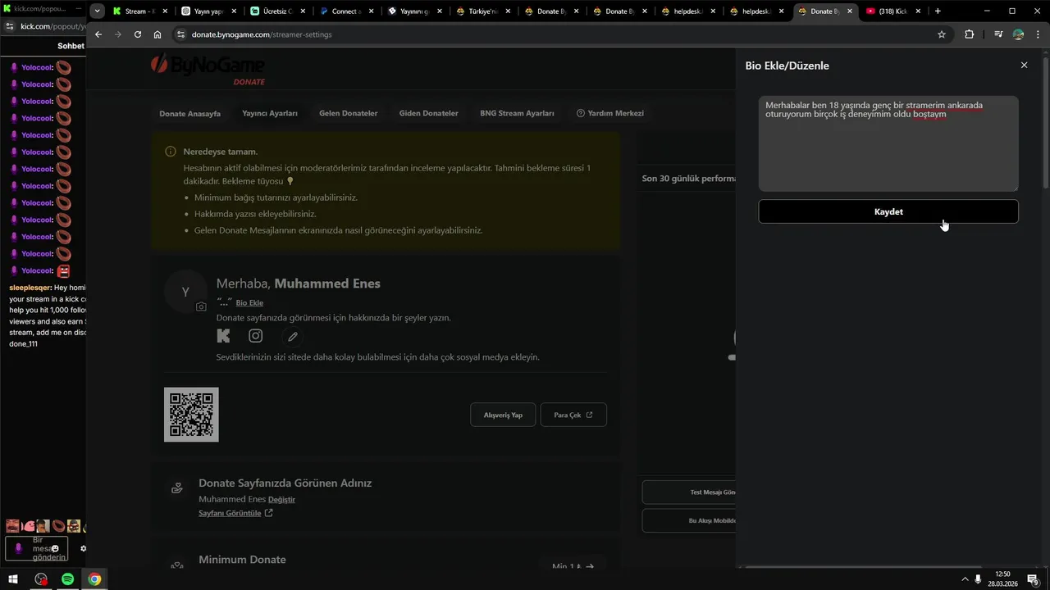Viewport: 1050px width, 590px height.
Task: Open the emoji picker in Kick chat
Action: pyautogui.click(x=55, y=548)
